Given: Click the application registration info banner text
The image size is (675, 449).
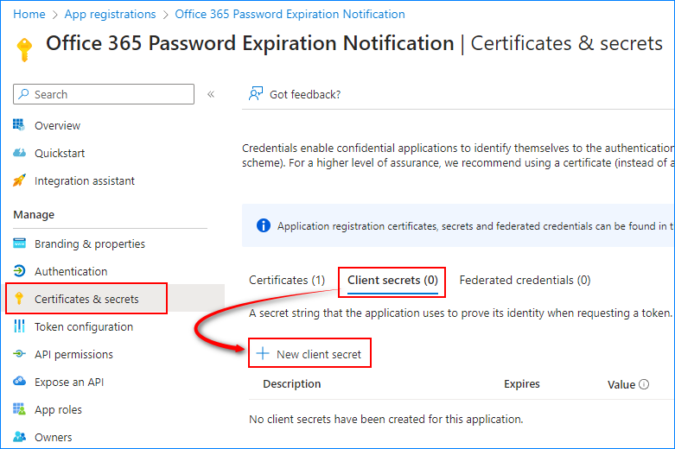Looking at the screenshot, I should pyautogui.click(x=475, y=225).
